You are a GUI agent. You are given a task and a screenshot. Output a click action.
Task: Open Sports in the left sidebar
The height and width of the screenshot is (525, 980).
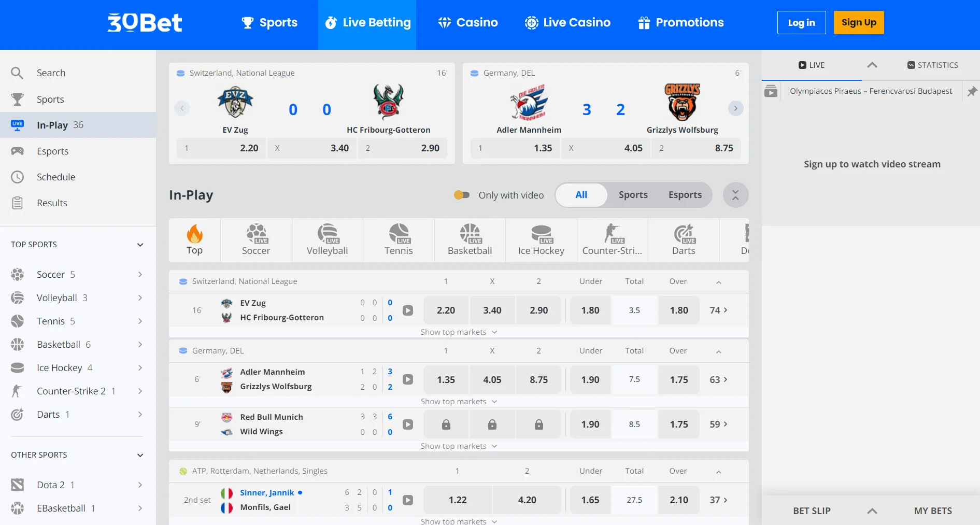tap(78, 99)
